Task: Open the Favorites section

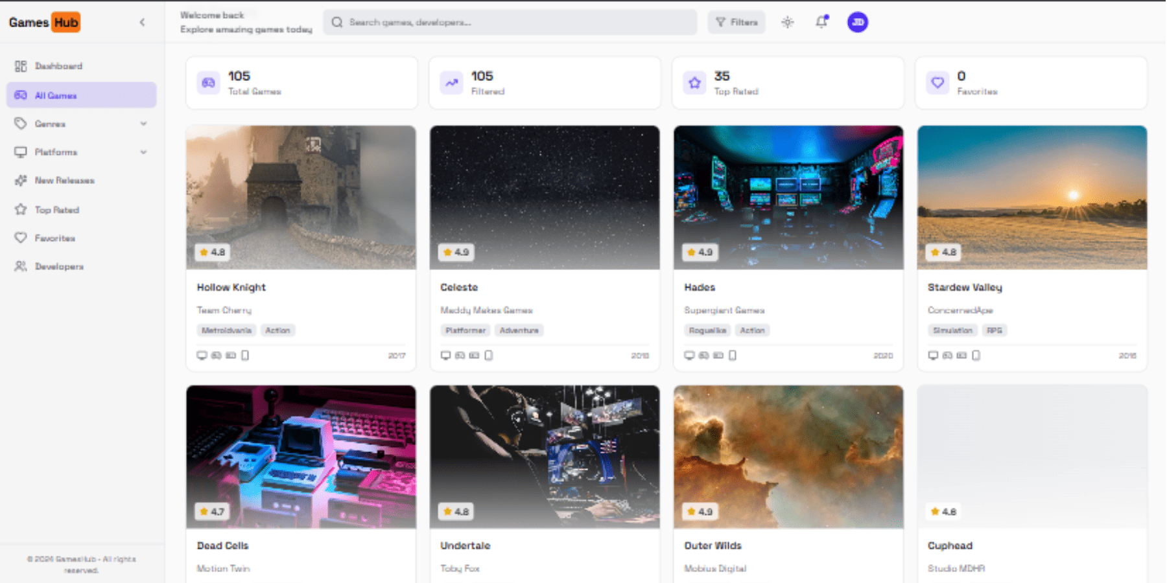Action: coord(53,238)
